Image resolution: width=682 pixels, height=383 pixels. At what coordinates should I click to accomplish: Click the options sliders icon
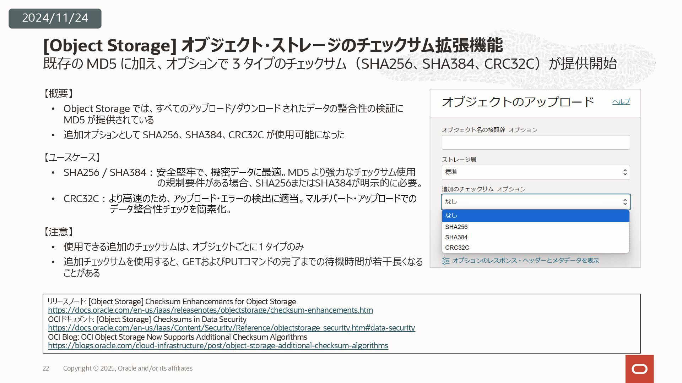(445, 261)
